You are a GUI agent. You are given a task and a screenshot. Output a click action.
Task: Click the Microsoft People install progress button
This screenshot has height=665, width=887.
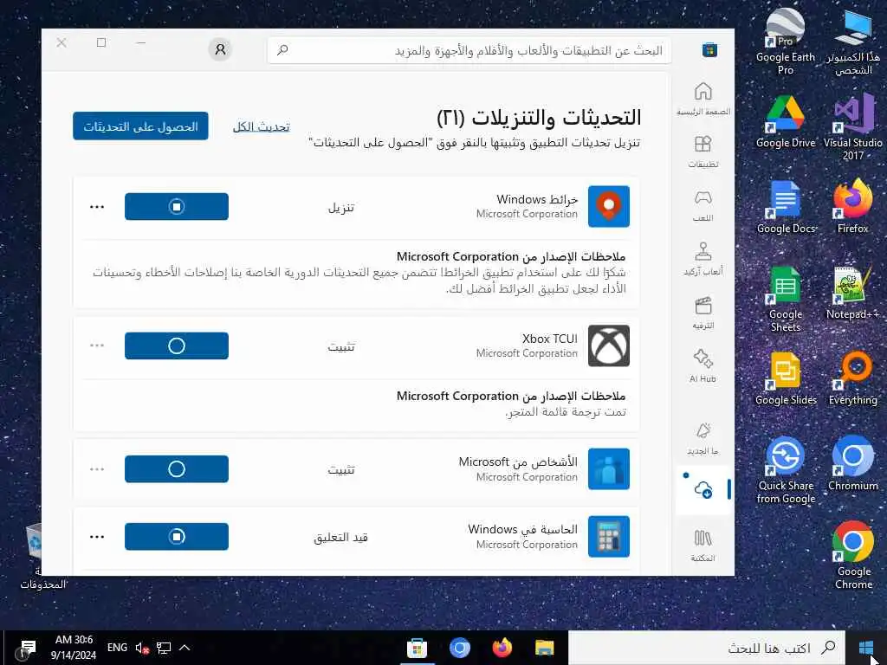[x=177, y=468]
